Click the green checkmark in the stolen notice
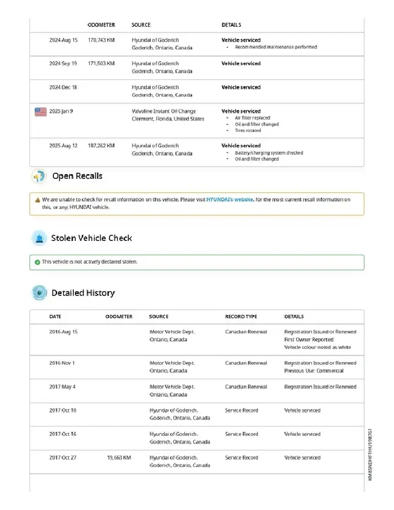Viewport: 394px width, 510px height. tap(37, 262)
